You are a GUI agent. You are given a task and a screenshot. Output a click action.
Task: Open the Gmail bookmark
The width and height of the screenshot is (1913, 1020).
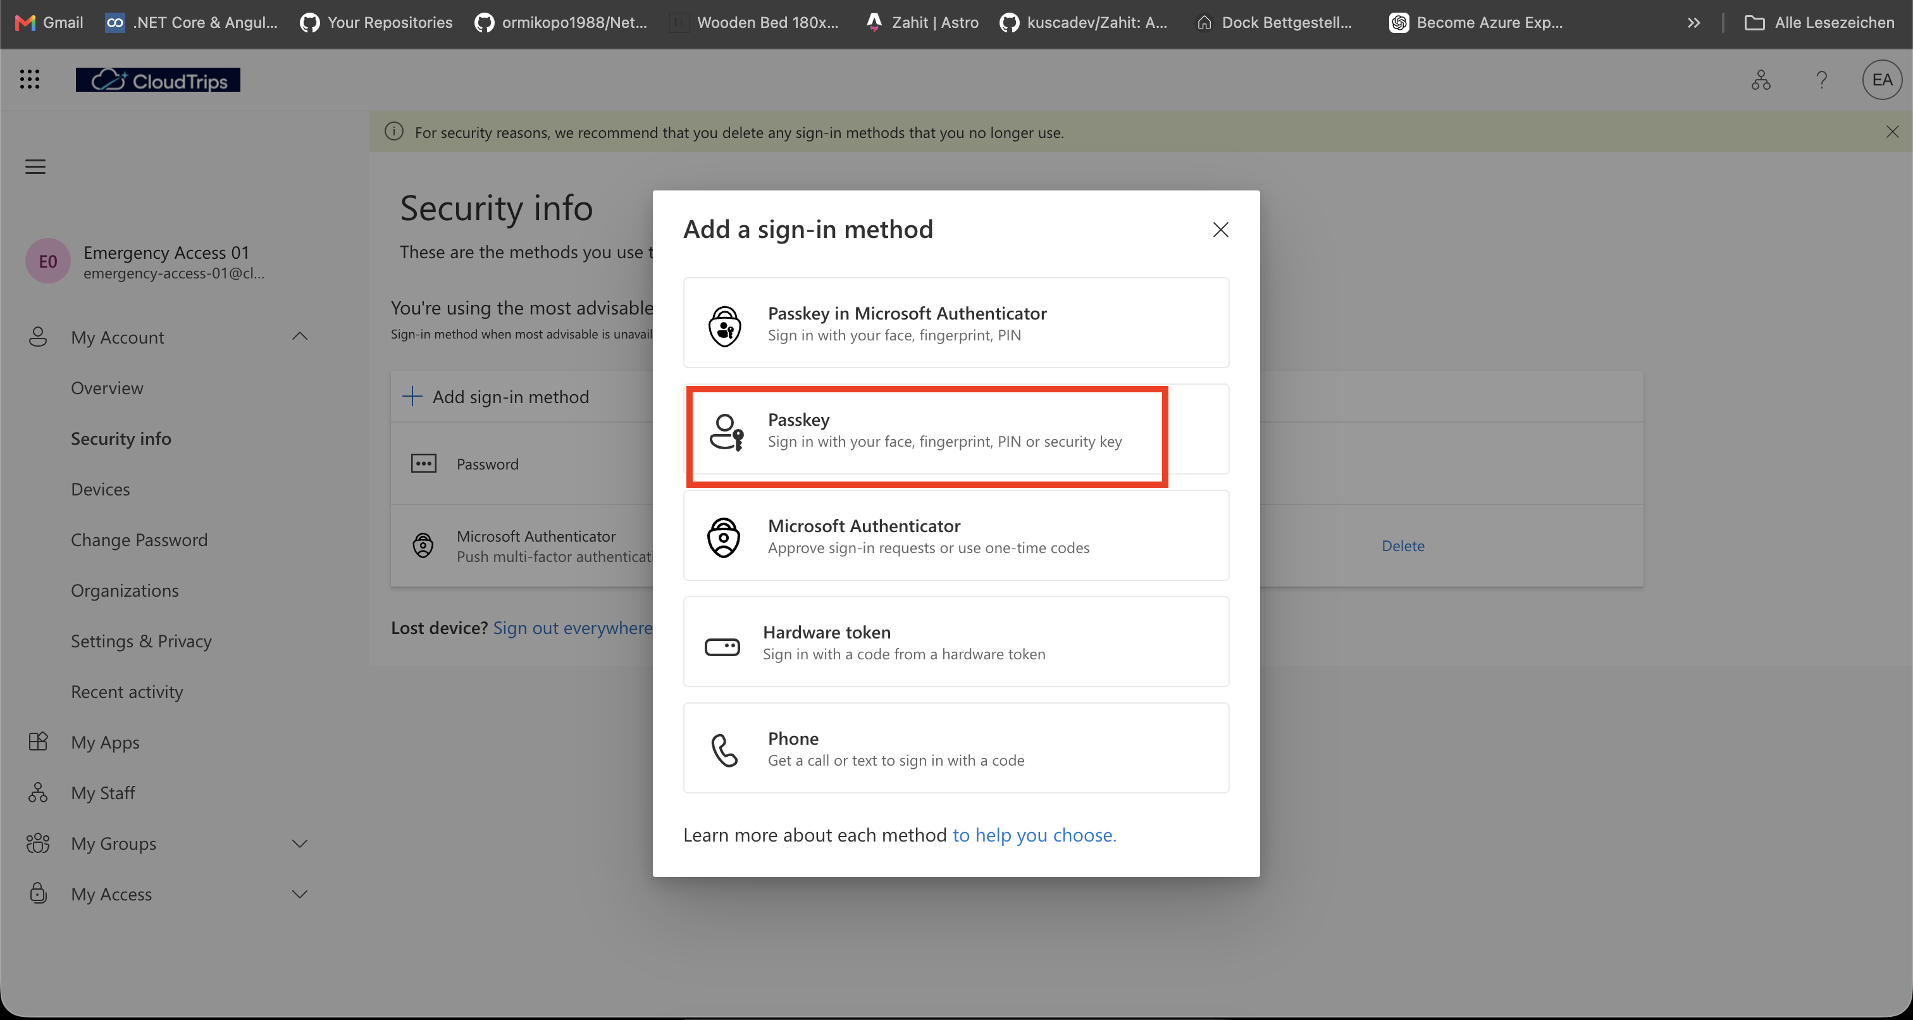tap(49, 22)
